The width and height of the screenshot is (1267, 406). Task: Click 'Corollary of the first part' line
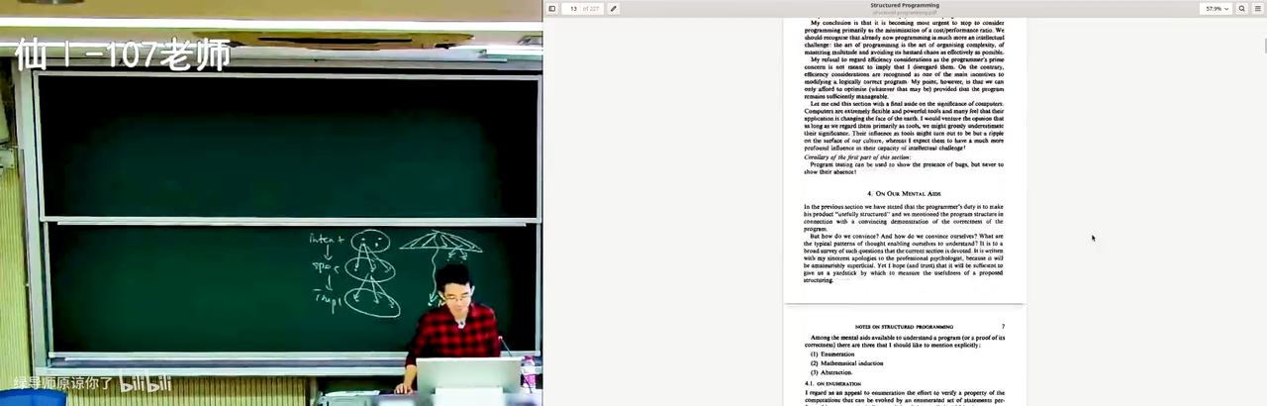point(857,157)
